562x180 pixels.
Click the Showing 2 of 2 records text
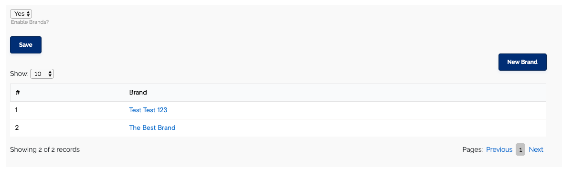45,149
